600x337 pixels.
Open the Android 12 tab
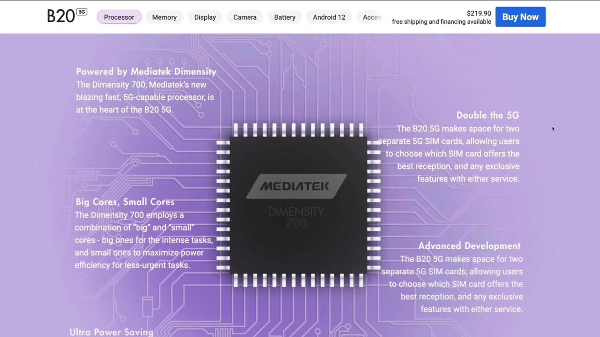pyautogui.click(x=329, y=17)
